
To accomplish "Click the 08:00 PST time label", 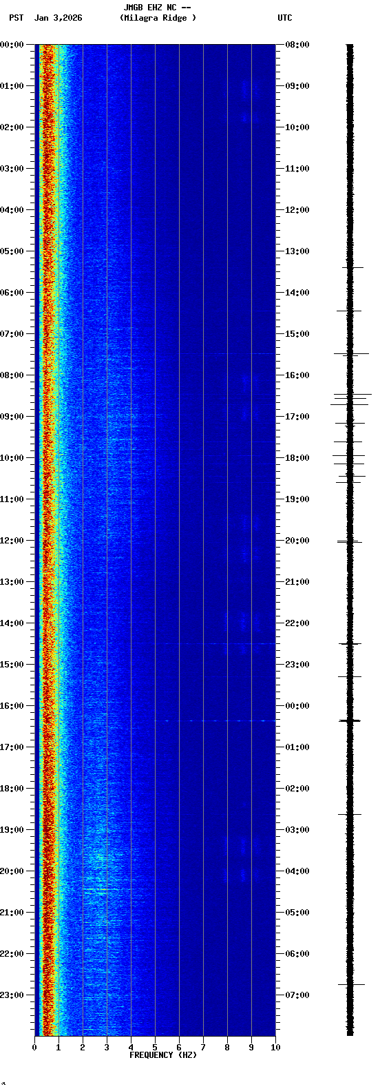I will (x=12, y=375).
